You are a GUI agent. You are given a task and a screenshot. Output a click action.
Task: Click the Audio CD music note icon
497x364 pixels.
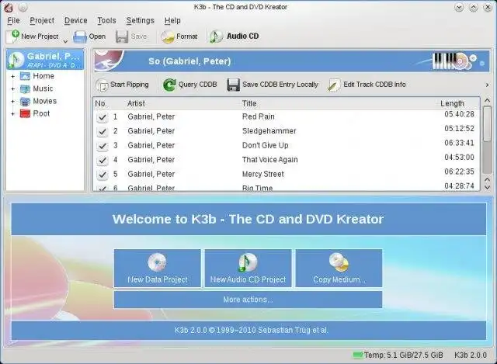click(x=216, y=36)
